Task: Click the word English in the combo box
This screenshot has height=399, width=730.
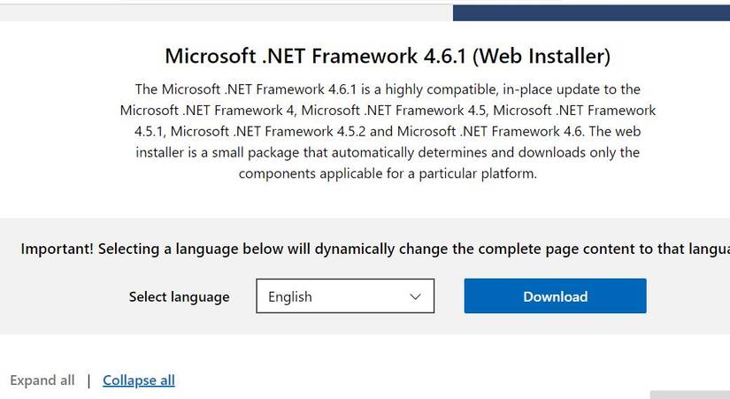Action: 290,296
